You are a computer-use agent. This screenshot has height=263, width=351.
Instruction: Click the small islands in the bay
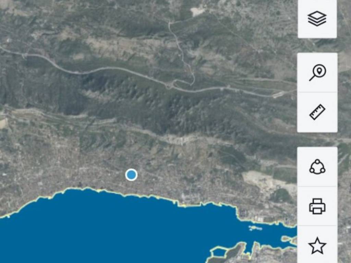pos(255,228)
